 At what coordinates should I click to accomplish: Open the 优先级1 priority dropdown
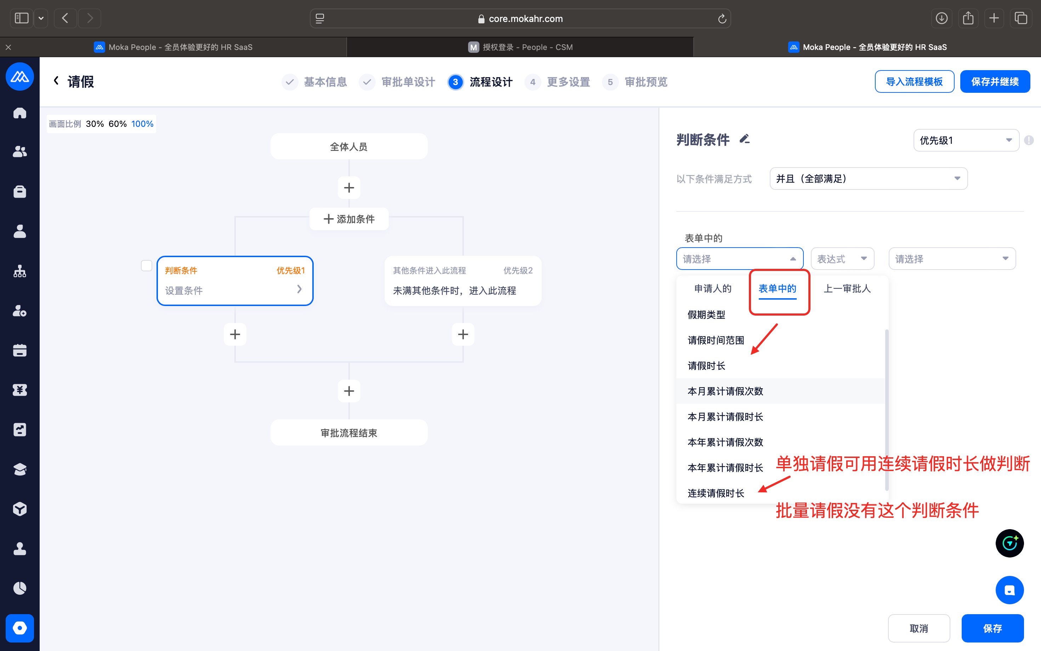coord(966,140)
